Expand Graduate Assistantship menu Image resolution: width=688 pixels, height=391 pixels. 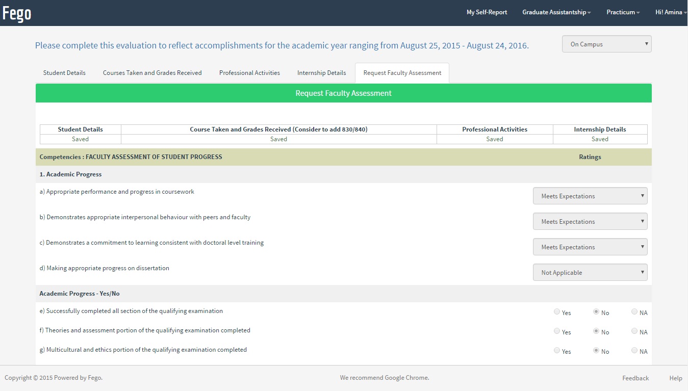click(x=556, y=12)
